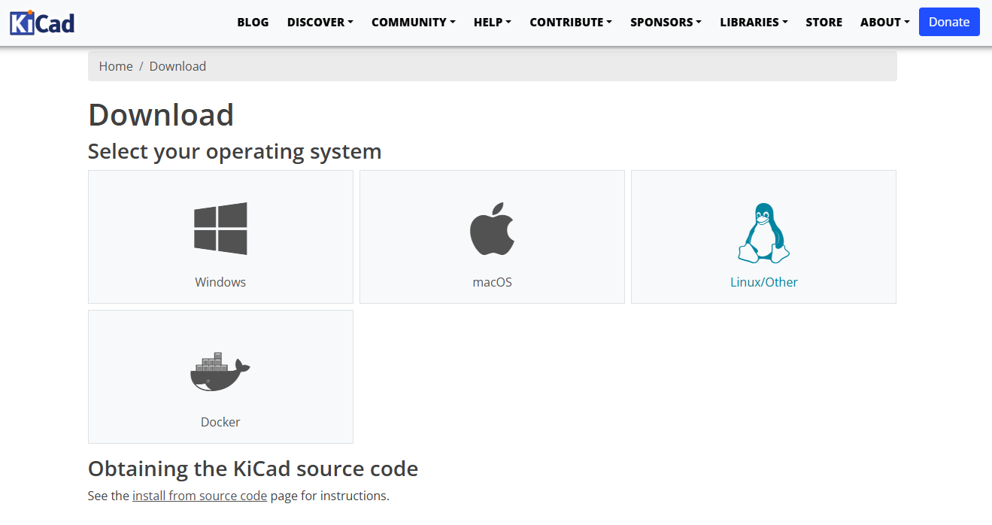
Task: Select the macOS label text
Action: [x=492, y=282]
